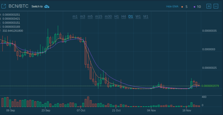
Task: Select the D1 timeframe
Action: [131, 16]
